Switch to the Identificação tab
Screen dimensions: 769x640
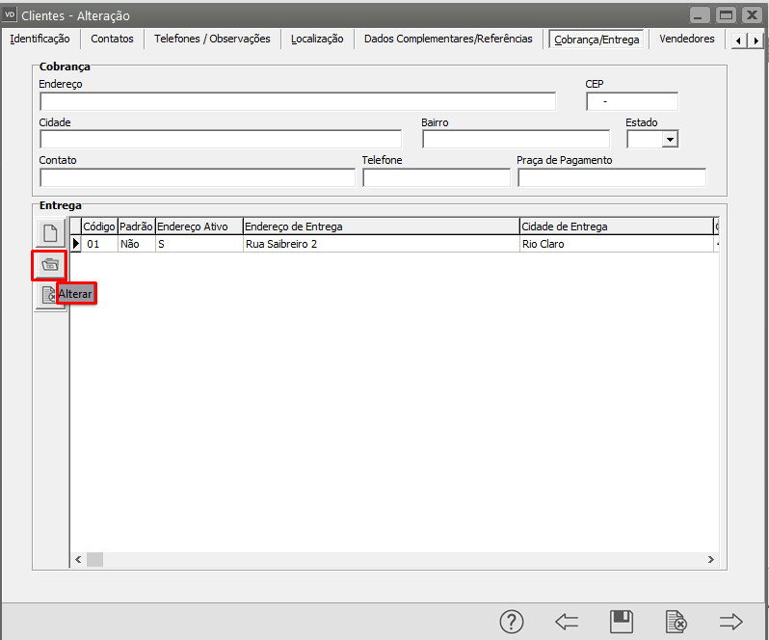tap(40, 39)
